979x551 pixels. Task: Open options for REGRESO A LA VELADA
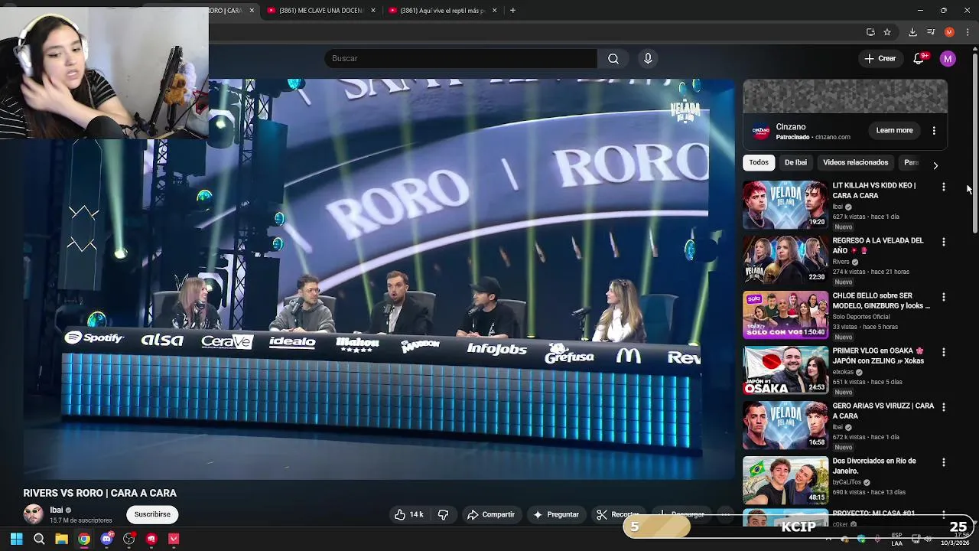pyautogui.click(x=943, y=242)
